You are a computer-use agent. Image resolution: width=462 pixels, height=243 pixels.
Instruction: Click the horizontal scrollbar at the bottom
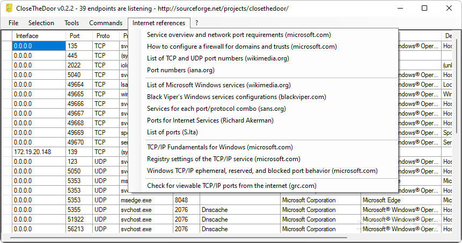pos(178,237)
